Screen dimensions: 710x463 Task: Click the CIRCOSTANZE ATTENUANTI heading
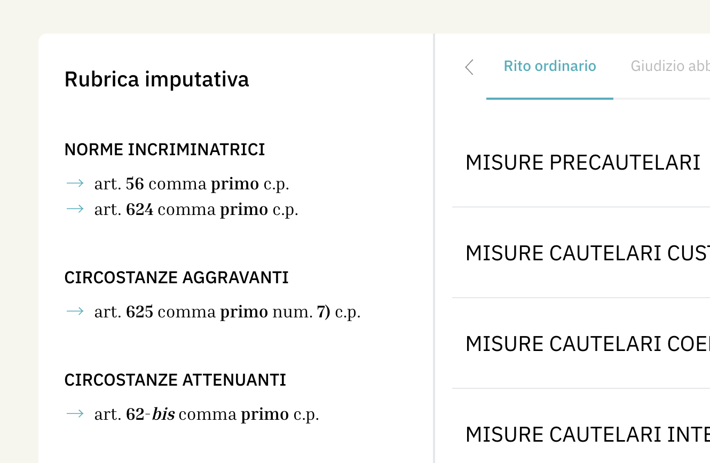click(x=175, y=380)
